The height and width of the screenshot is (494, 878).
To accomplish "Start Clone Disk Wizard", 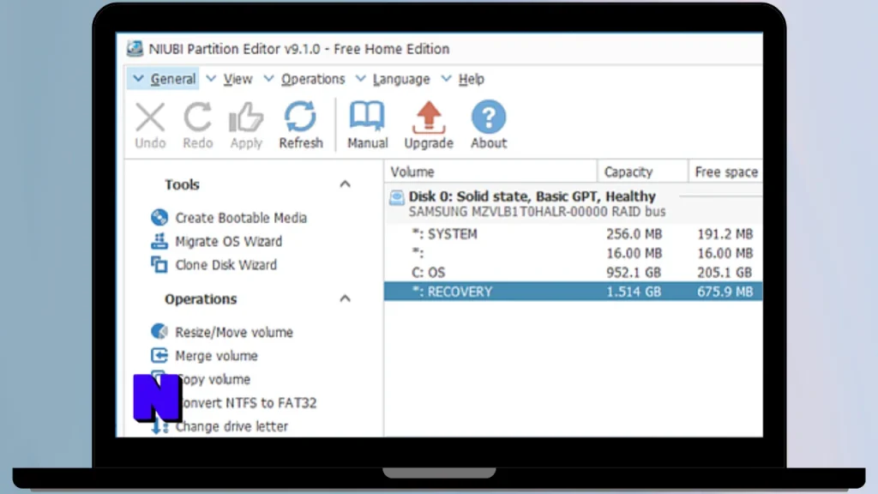I will pyautogui.click(x=226, y=265).
